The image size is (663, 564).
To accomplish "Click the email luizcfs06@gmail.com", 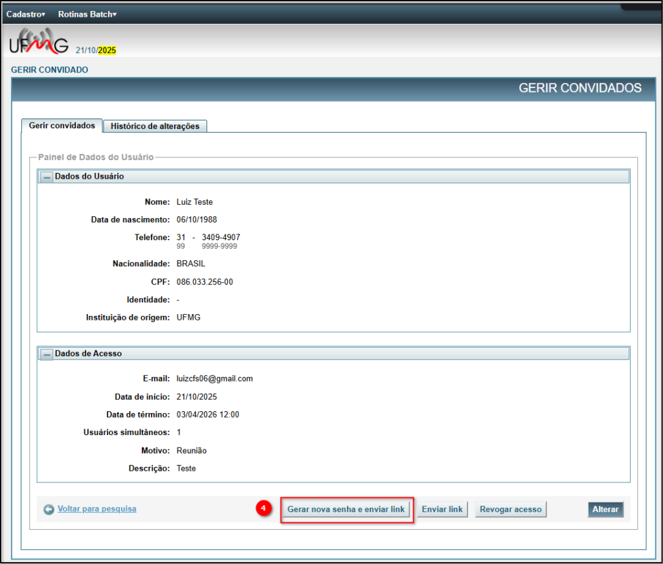I will click(x=214, y=379).
